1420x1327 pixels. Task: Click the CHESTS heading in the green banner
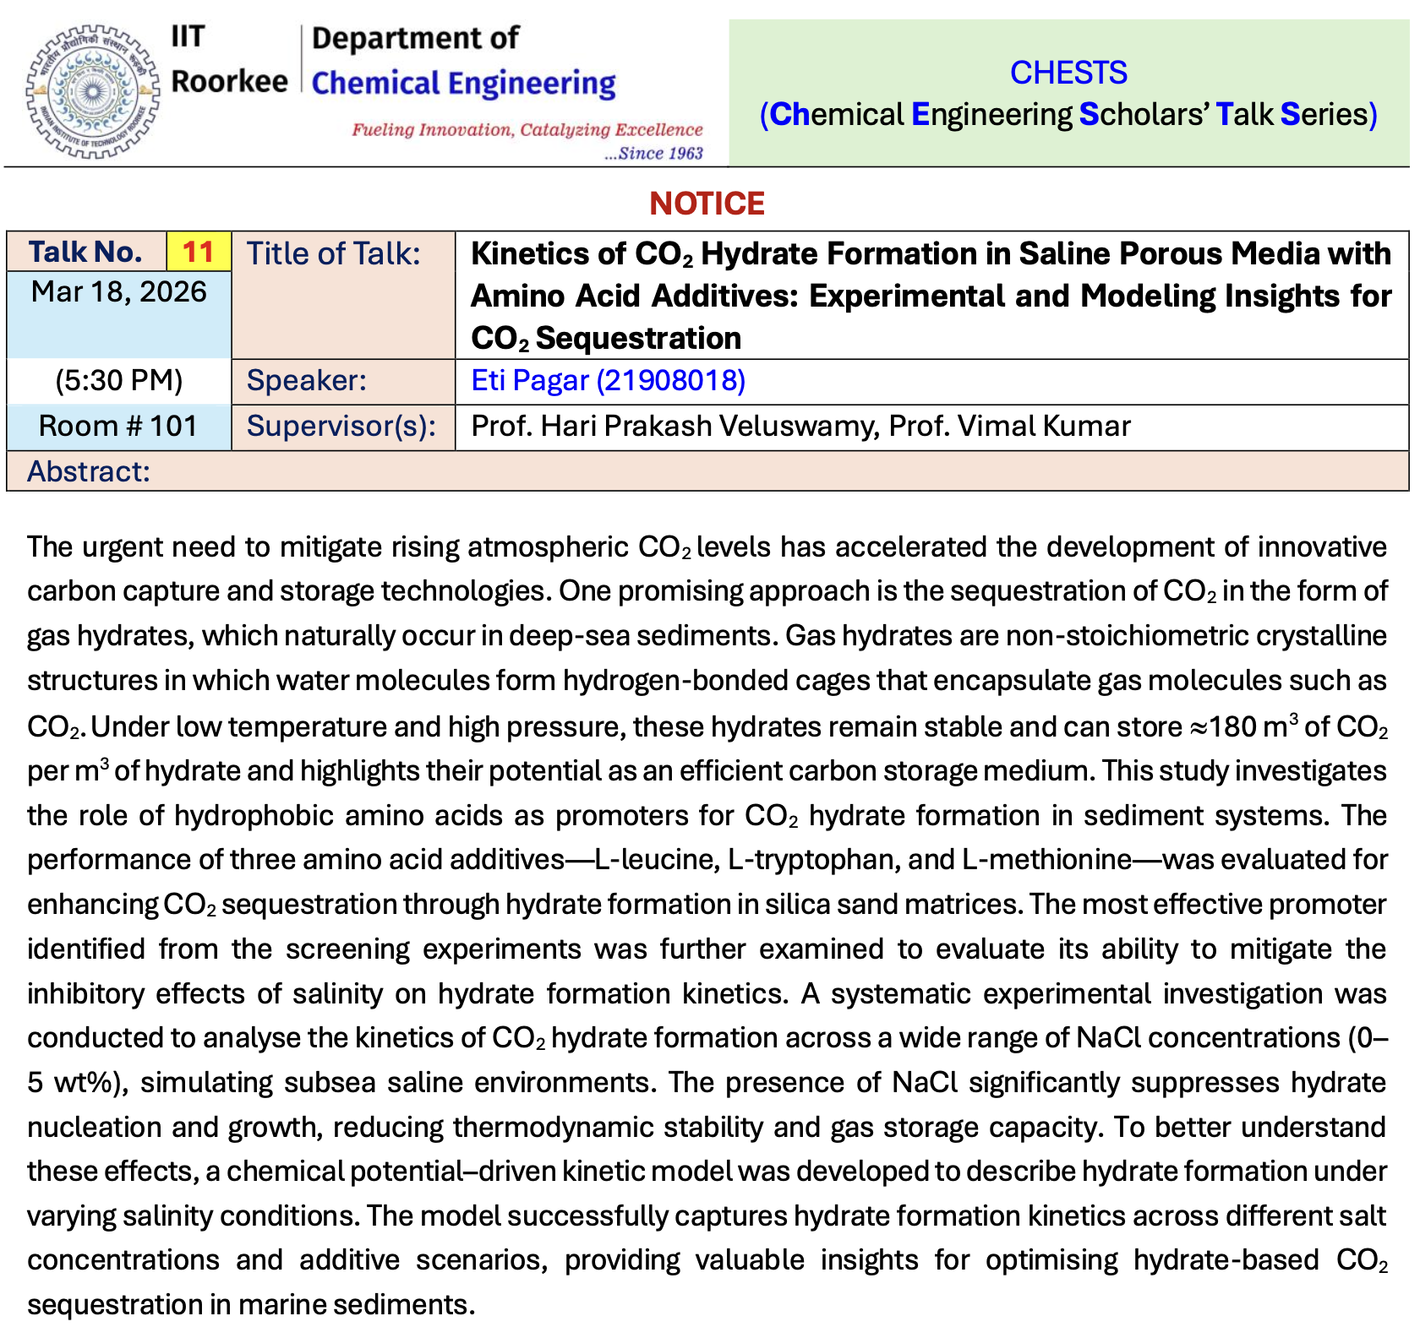tap(1068, 73)
